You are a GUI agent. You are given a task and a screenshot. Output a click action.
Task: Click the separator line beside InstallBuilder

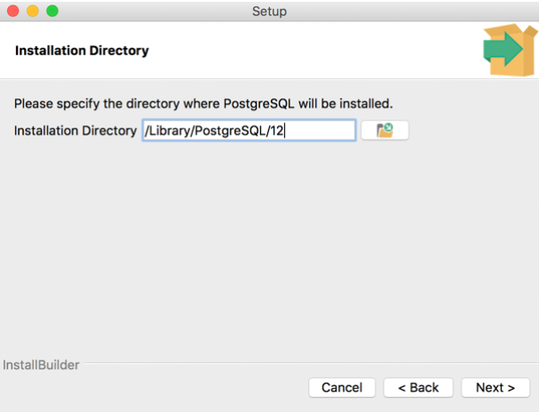click(311, 364)
